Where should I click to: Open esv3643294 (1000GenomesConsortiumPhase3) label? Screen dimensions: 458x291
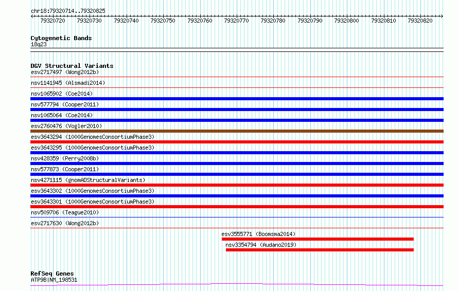pyautogui.click(x=93, y=137)
